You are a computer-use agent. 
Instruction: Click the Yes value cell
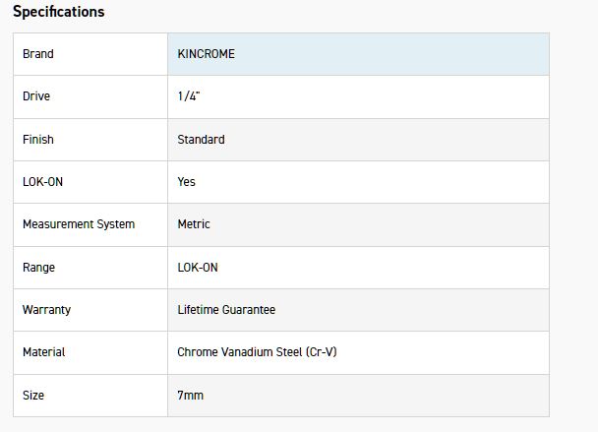[x=187, y=182]
